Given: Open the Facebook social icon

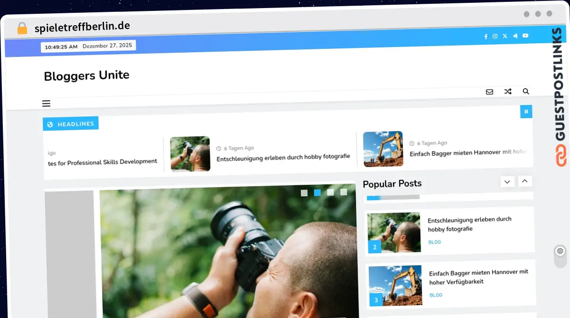Looking at the screenshot, I should (x=485, y=36).
